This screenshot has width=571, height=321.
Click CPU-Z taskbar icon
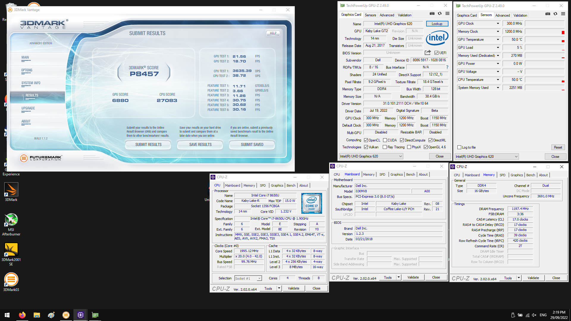click(80, 315)
